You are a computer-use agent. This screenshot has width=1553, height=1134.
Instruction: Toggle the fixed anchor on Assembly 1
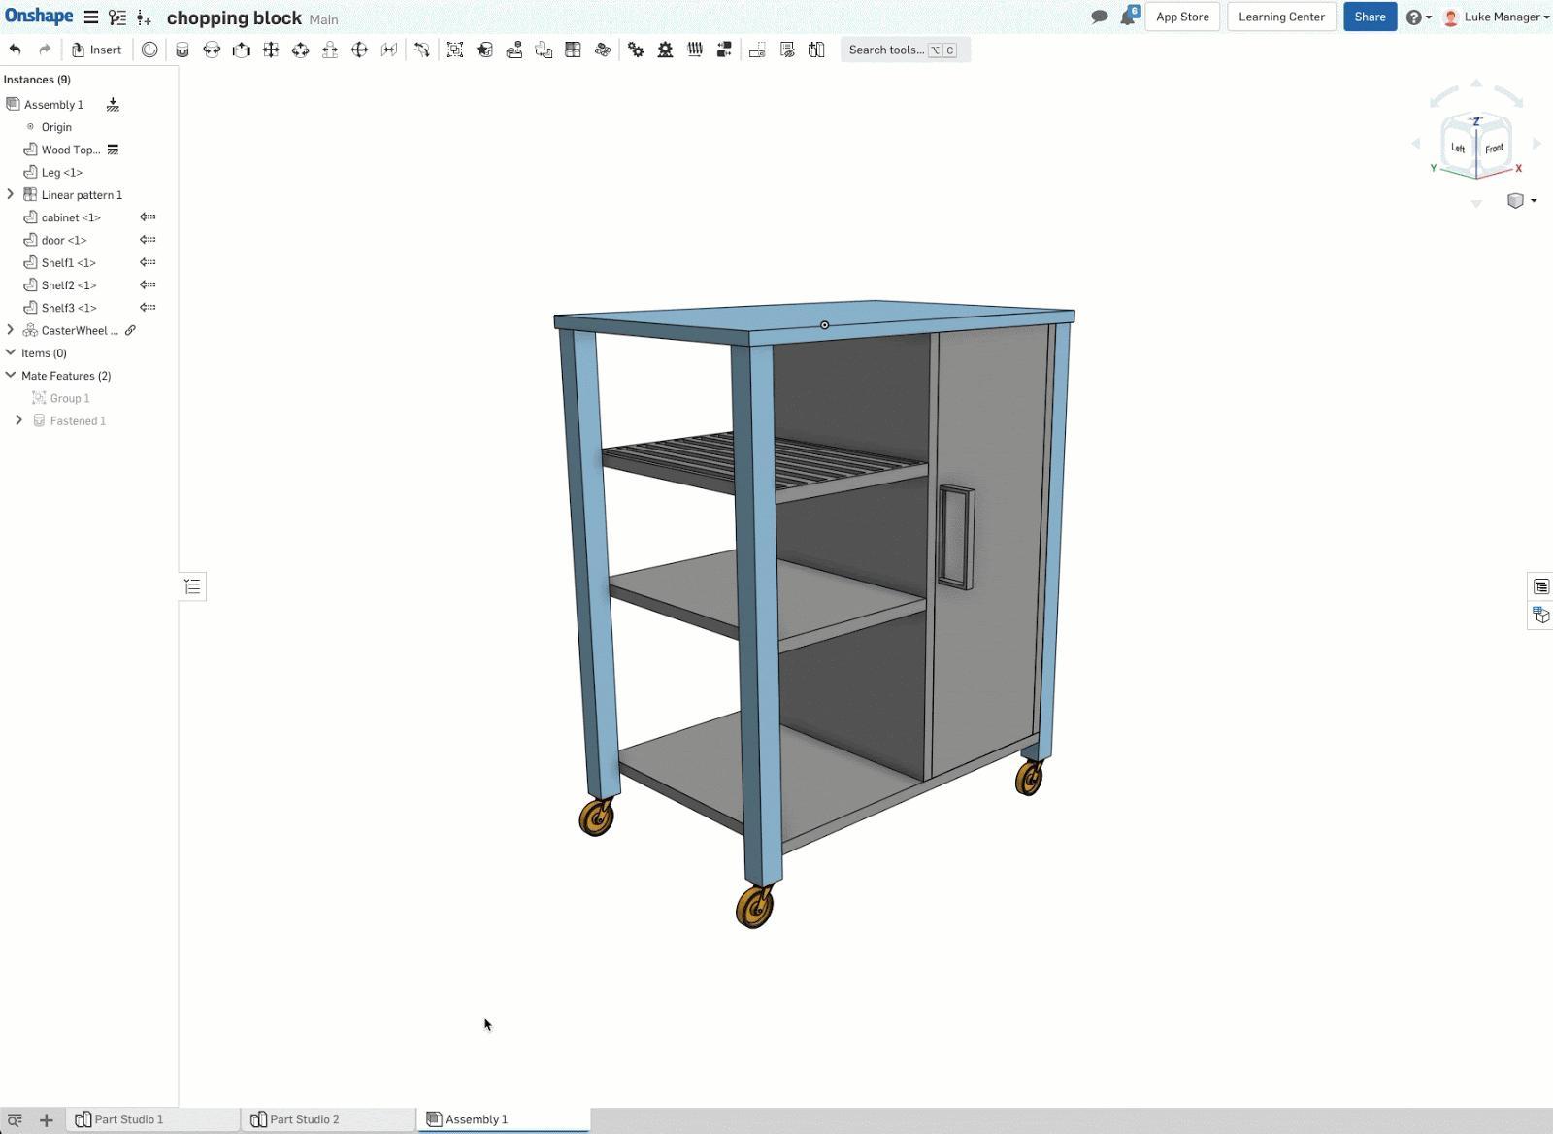coord(113,104)
